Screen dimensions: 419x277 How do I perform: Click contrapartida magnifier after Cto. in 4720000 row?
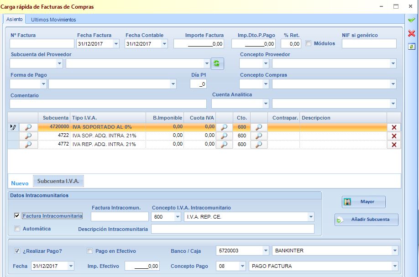(x=259, y=127)
